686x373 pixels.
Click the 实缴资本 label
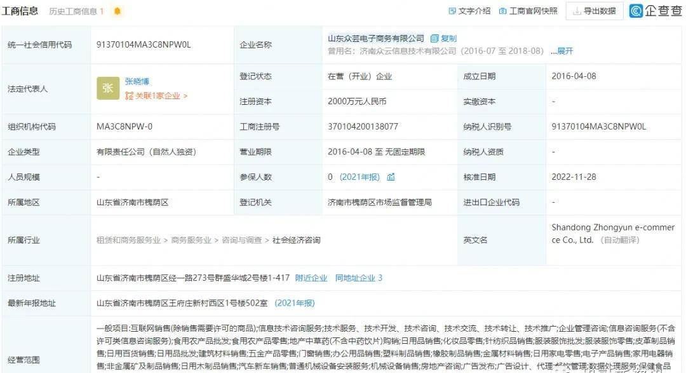(480, 102)
